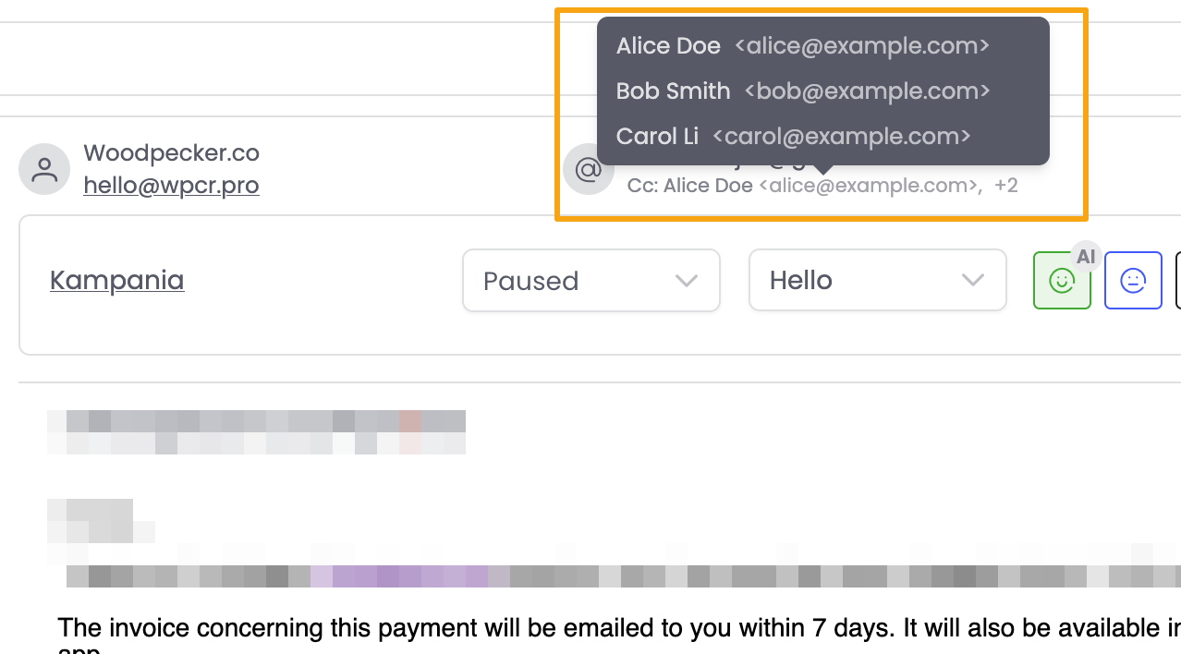The image size is (1181, 654).
Task: Expand the Hello dropdown
Action: 877,280
